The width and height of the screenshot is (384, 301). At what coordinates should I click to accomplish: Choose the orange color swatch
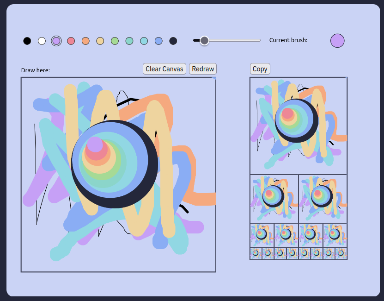click(85, 41)
